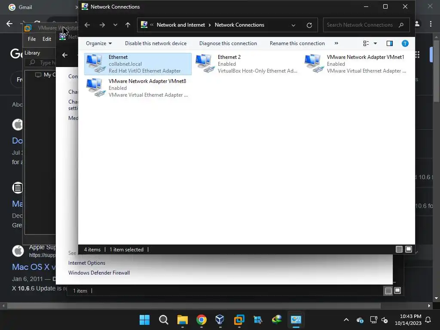Screen dimensions: 440x330
Task: Open taskbar Search
Action: [164, 320]
